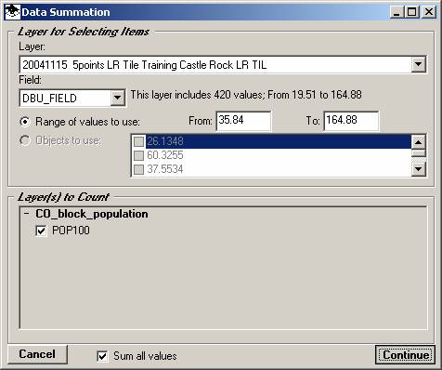The image size is (442, 370).
Task: Uncheck the POP100 checkbox
Action: [41, 231]
